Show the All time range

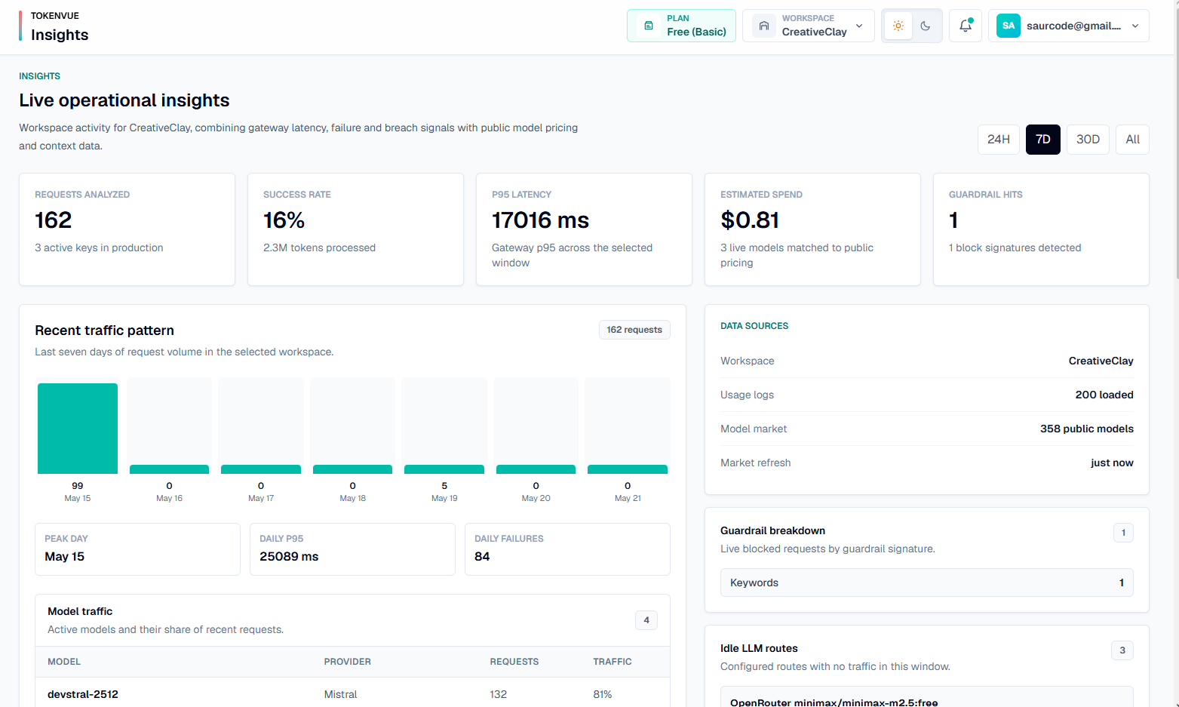click(1132, 140)
